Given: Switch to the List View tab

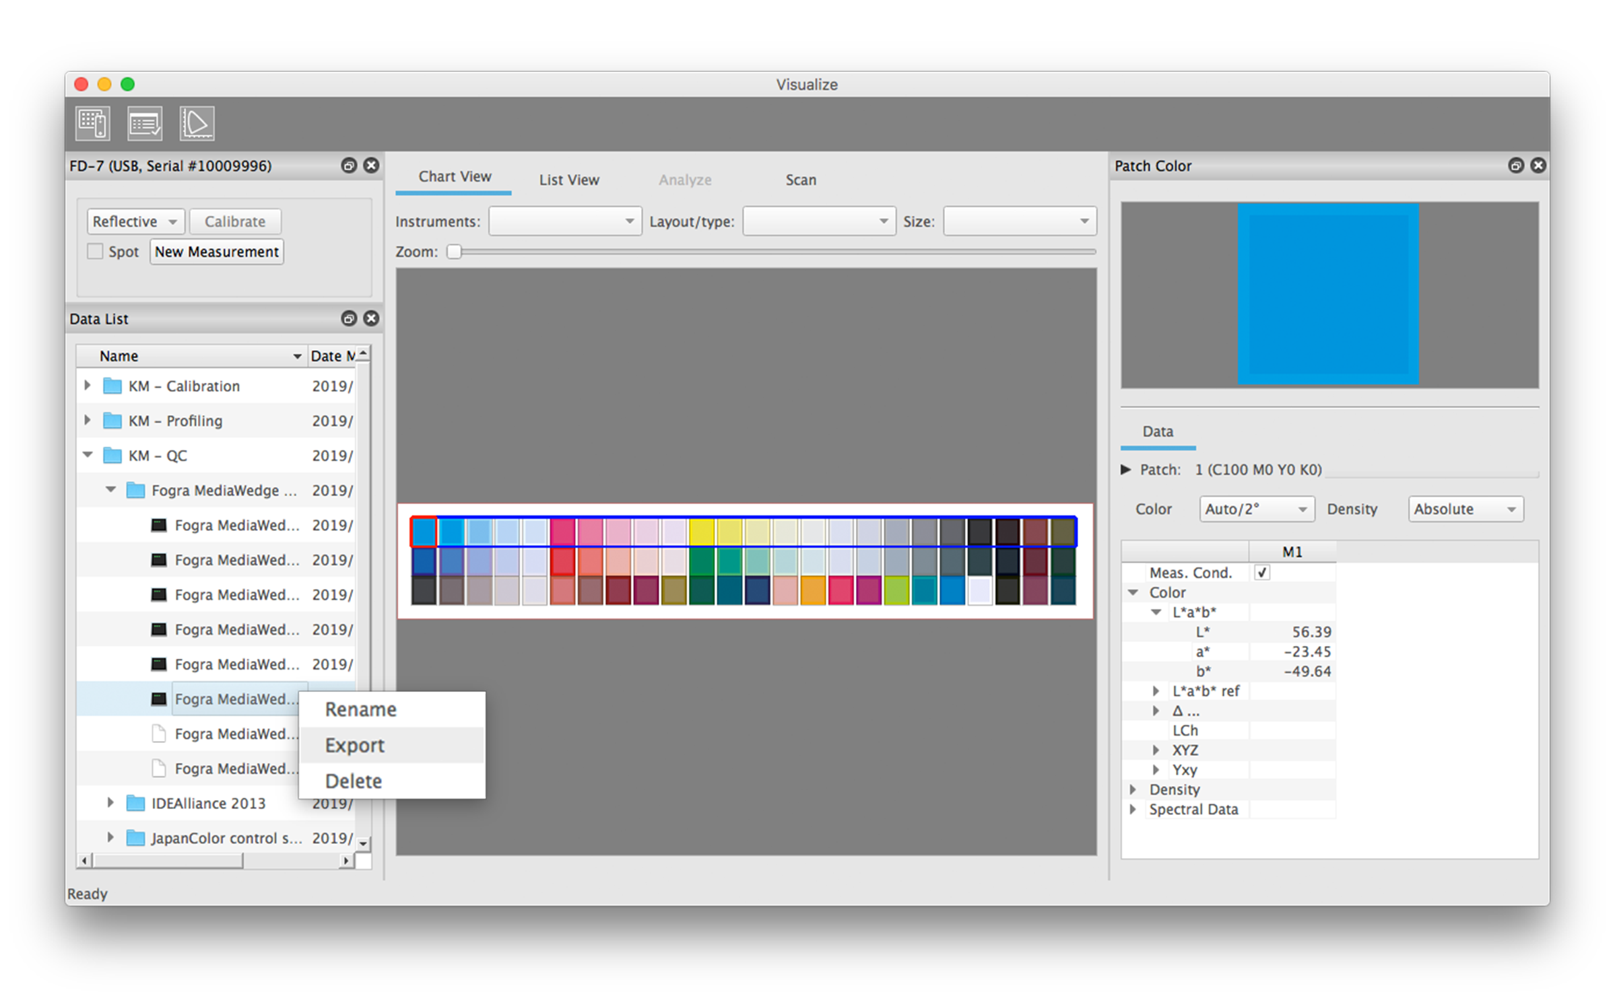Looking at the screenshot, I should coord(568,180).
